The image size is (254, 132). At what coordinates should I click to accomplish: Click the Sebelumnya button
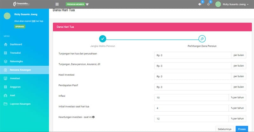tap(225, 129)
